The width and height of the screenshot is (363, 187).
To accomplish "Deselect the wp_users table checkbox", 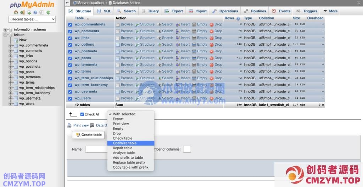I will tap(70, 99).
